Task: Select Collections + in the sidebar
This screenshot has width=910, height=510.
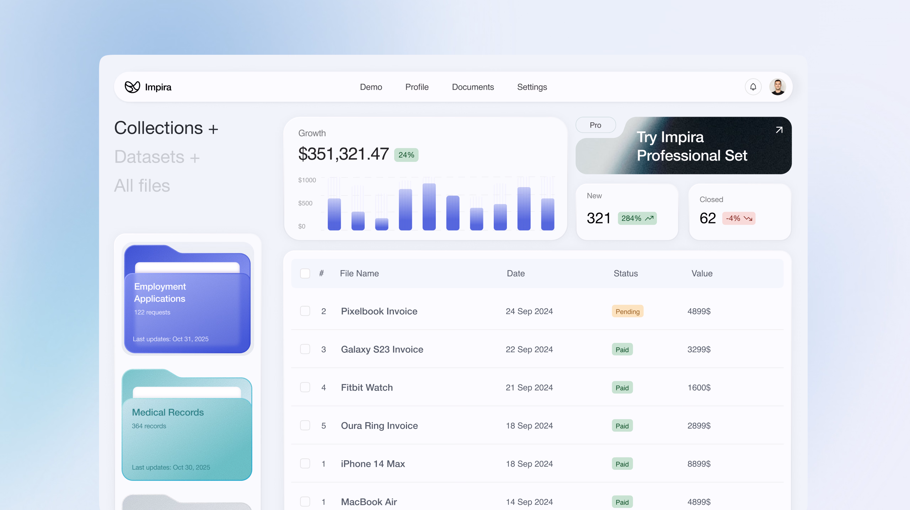Action: [166, 128]
